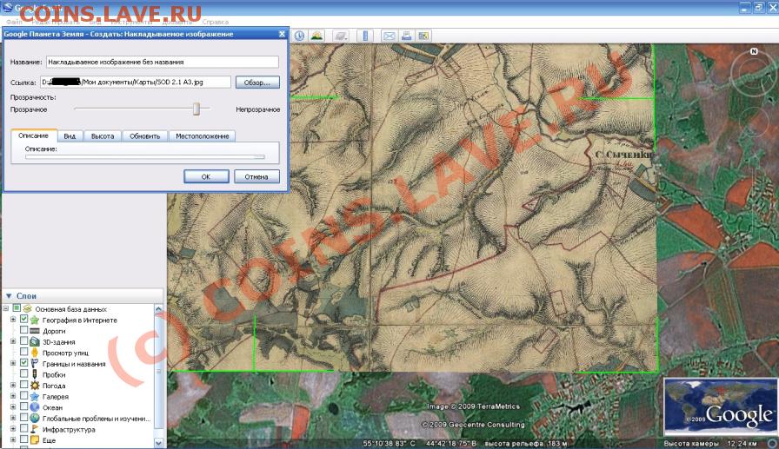Click Основная база данных database icon
This screenshot has height=449, width=779.
point(28,308)
